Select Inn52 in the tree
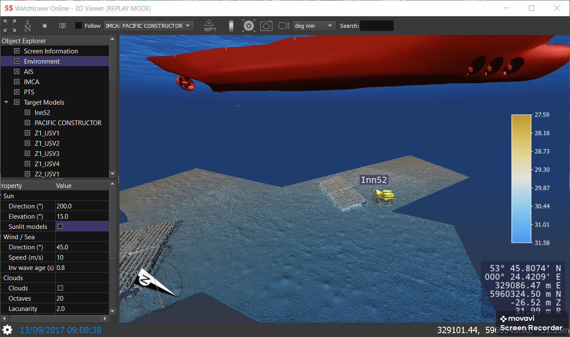This screenshot has width=570, height=337. coord(42,112)
